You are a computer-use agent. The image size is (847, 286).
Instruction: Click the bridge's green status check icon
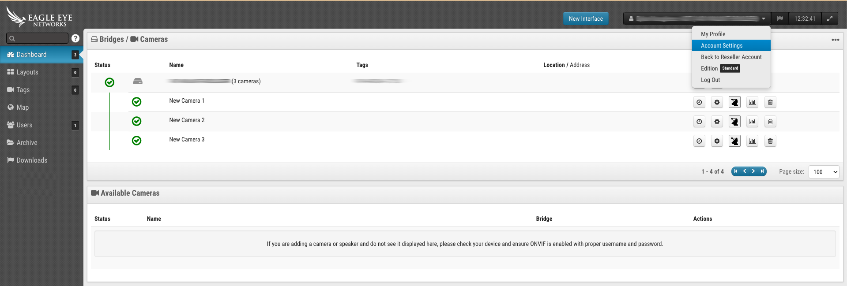(109, 82)
